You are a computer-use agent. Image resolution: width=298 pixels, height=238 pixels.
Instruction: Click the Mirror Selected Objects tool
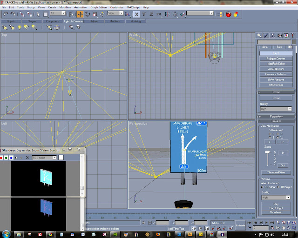(x=168, y=14)
